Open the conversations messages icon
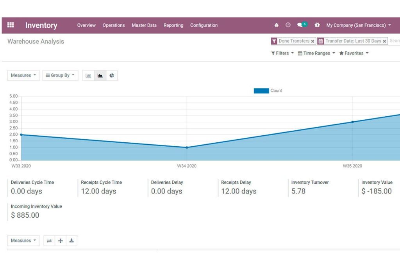The width and height of the screenshot is (400, 266). [300, 25]
